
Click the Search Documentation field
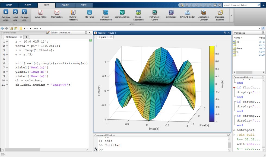click(x=240, y=5)
